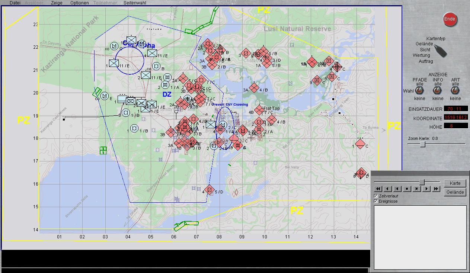The image size is (470, 273).
Task: Flip the INFO display toggle switch
Action: [x=438, y=91]
